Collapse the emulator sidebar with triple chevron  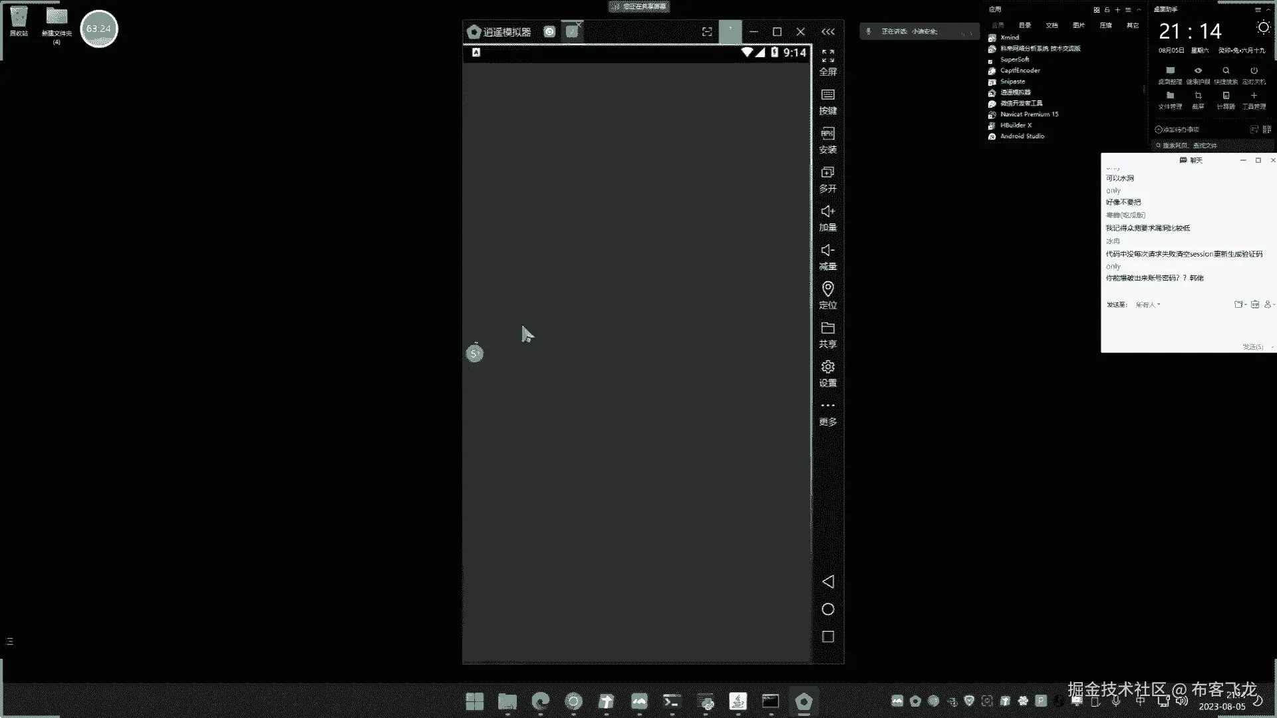[x=828, y=32]
